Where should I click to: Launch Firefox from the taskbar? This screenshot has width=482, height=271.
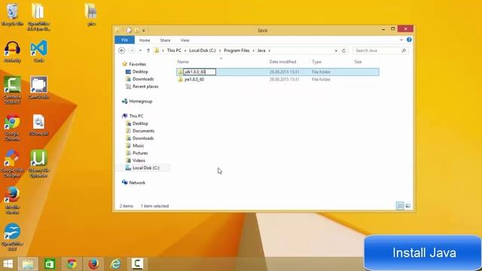(93, 264)
